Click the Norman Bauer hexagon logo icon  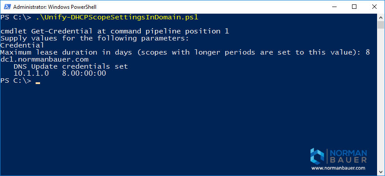point(317,156)
